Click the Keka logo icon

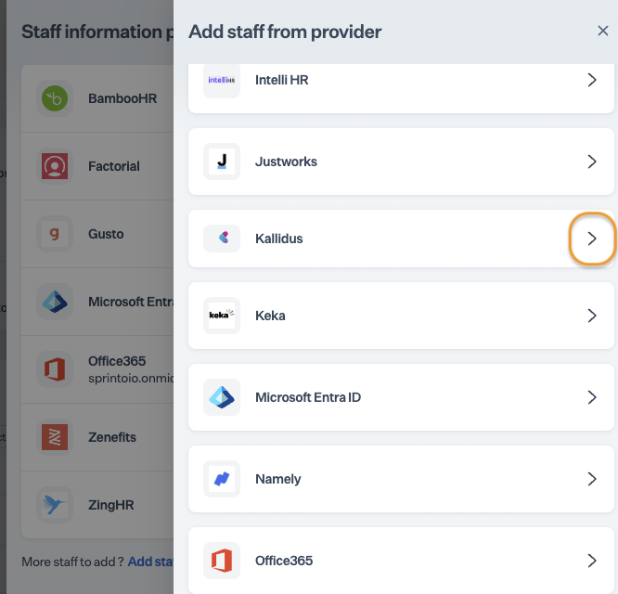click(x=222, y=316)
